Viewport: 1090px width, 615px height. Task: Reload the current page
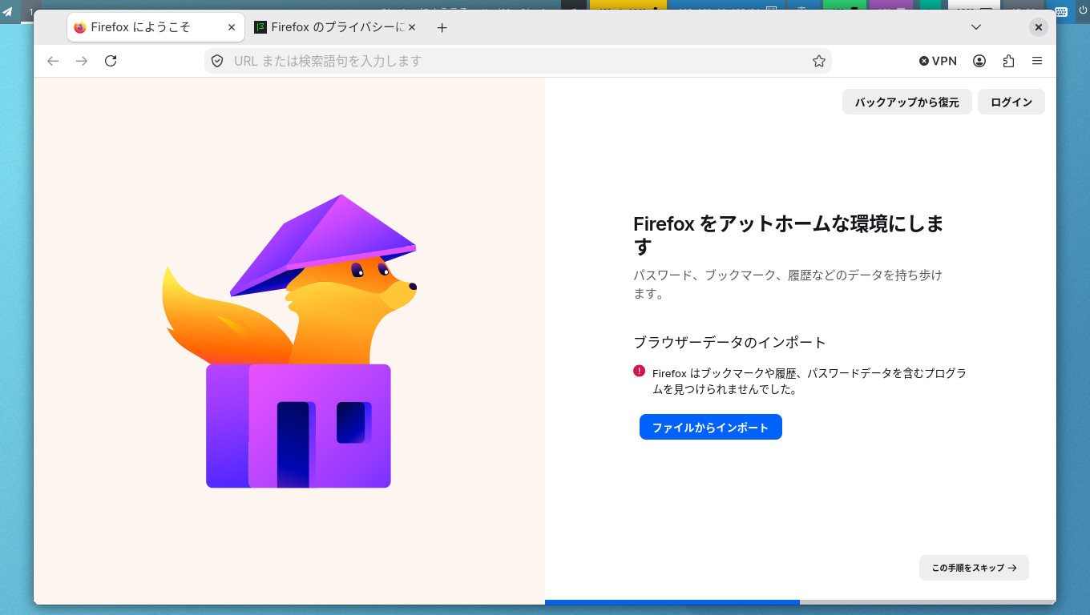pos(111,61)
